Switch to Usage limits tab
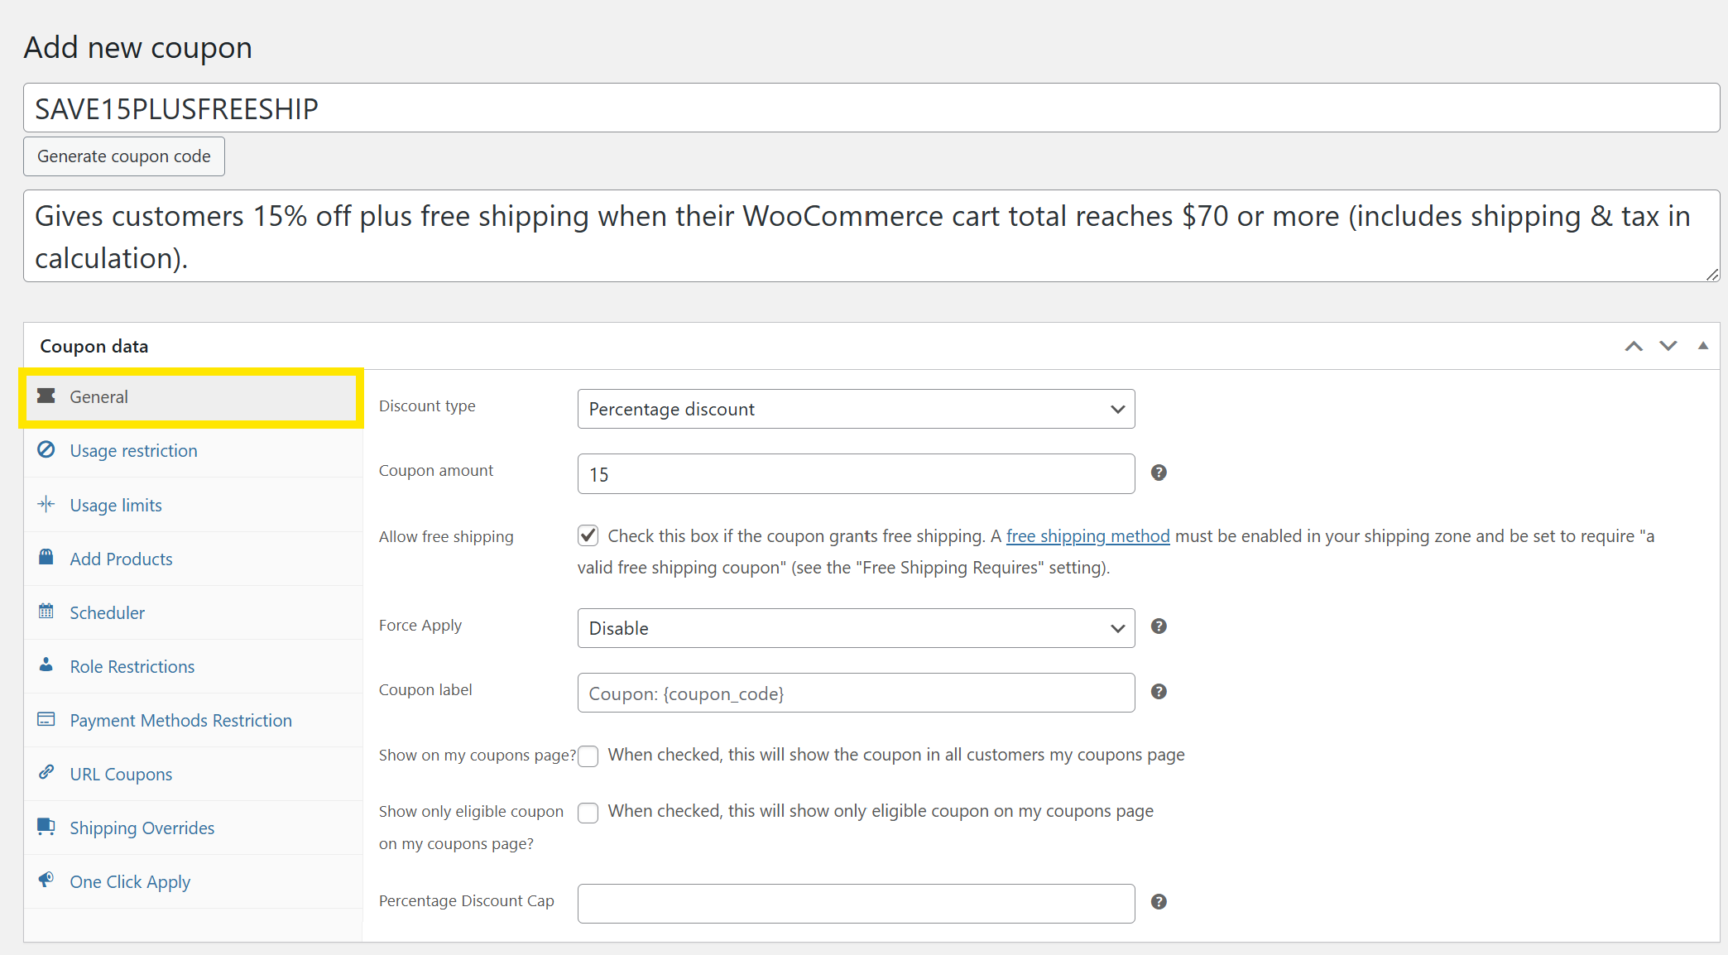Image resolution: width=1728 pixels, height=955 pixels. 194,505
